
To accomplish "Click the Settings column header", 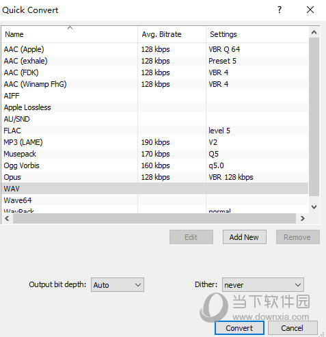I will (257, 34).
